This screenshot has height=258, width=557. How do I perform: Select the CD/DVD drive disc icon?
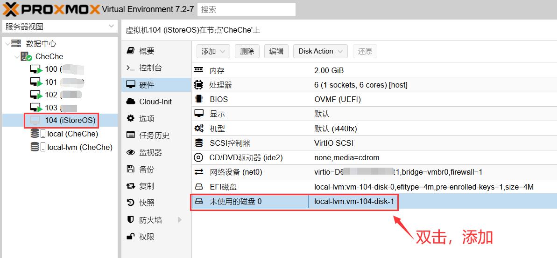coord(199,157)
